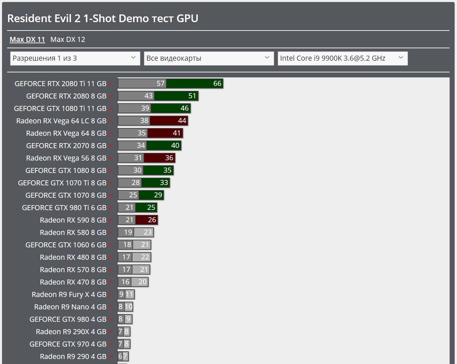The image size is (457, 364).
Task: Remove GEFORCE RTX 2080 Ti with red X
Action: point(111,84)
